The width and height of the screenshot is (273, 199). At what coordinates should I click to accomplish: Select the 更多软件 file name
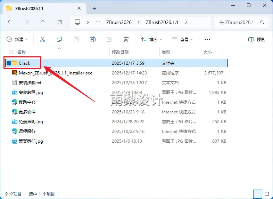[27, 112]
